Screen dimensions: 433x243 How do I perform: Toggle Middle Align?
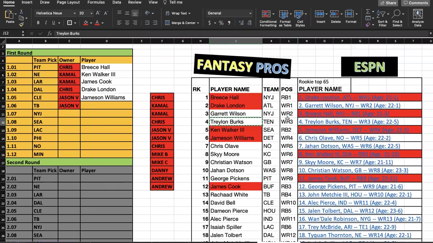tap(127, 13)
